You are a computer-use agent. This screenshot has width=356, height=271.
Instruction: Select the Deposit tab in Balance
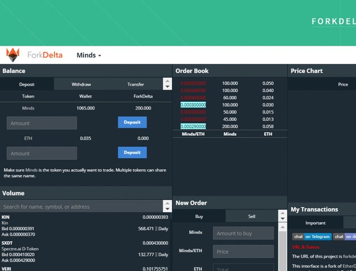tap(27, 84)
